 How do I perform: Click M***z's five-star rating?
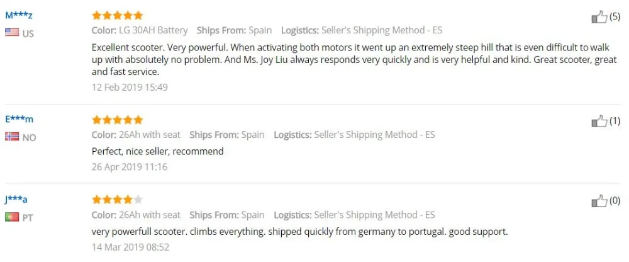pyautogui.click(x=117, y=16)
